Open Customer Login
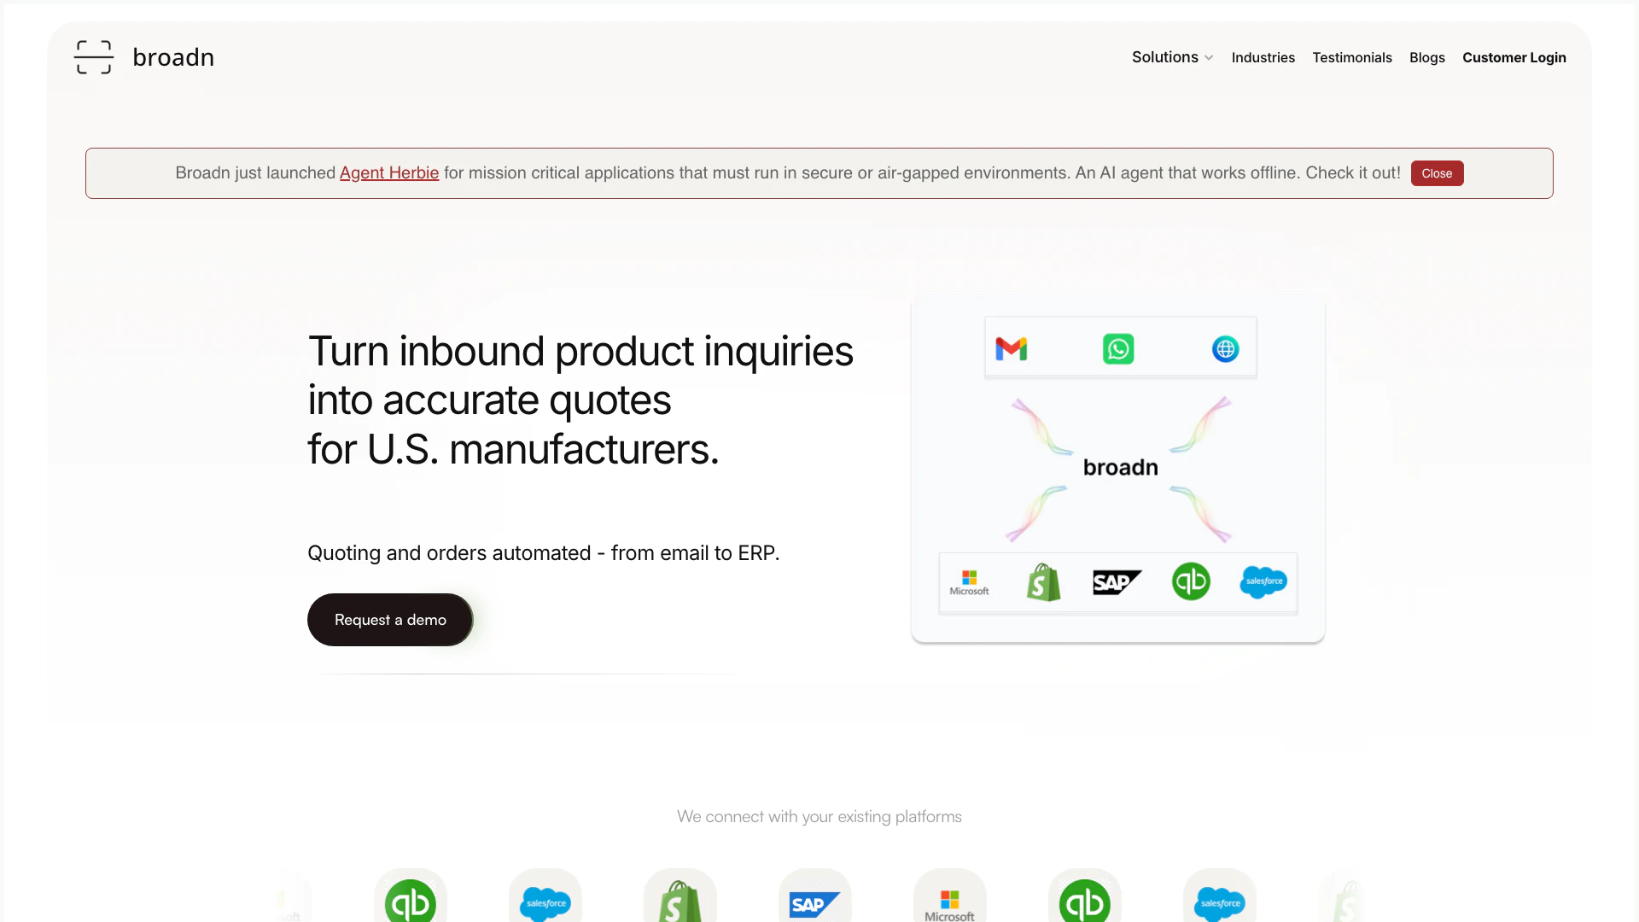Screen dimensions: 1639x922 click(1514, 57)
